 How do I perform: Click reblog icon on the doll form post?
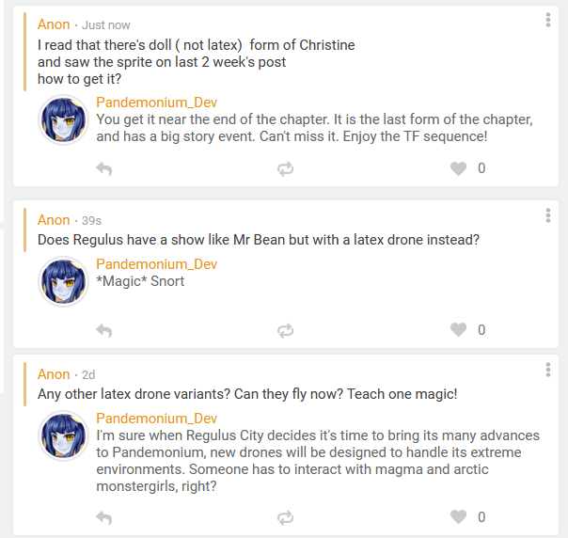[x=285, y=169]
